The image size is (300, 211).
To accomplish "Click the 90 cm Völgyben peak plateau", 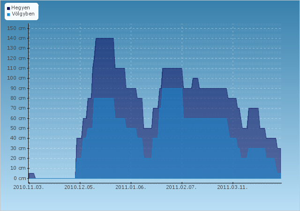I will point(172,89).
